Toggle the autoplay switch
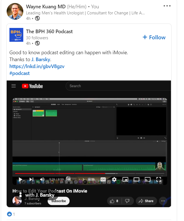This screenshot has height=221, width=184. [x=91, y=180]
